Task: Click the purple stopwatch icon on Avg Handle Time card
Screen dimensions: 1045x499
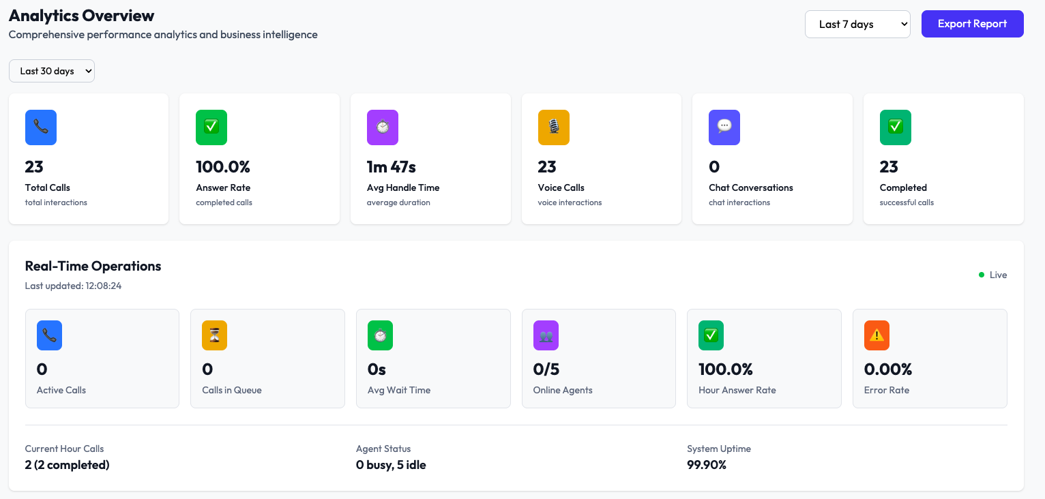Action: pos(383,127)
